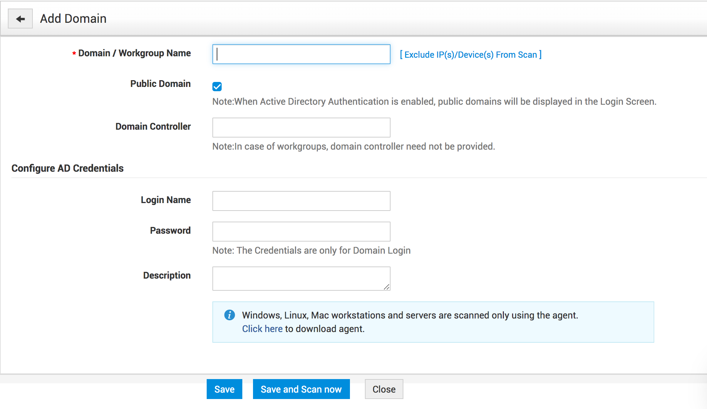Select the Login Name input box
707x409 pixels.
301,201
